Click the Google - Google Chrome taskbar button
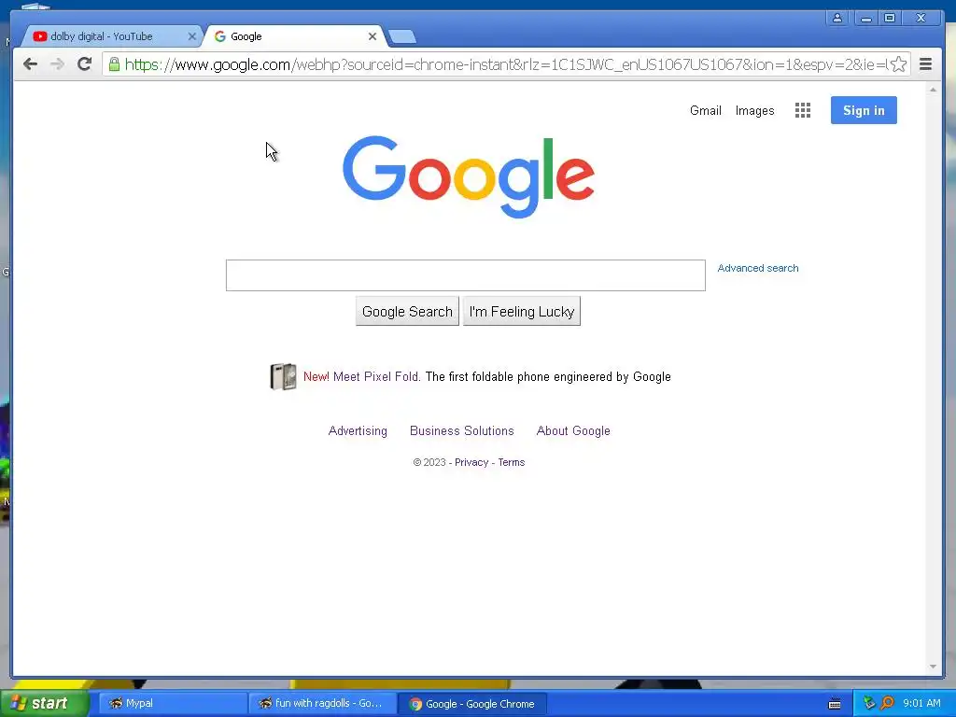 tap(472, 703)
